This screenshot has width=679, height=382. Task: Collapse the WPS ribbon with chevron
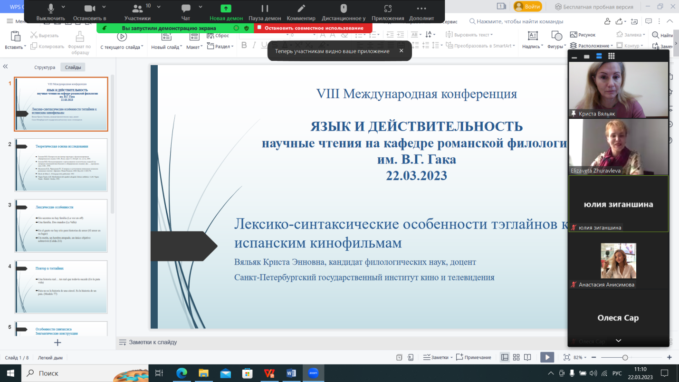[x=669, y=21]
